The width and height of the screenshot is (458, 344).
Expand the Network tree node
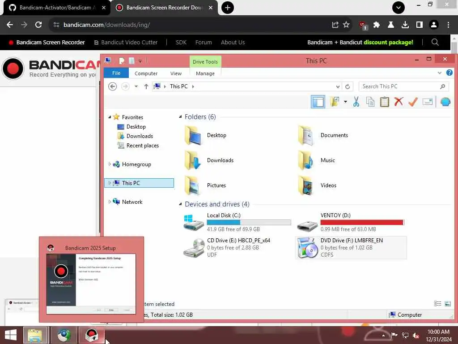click(110, 202)
